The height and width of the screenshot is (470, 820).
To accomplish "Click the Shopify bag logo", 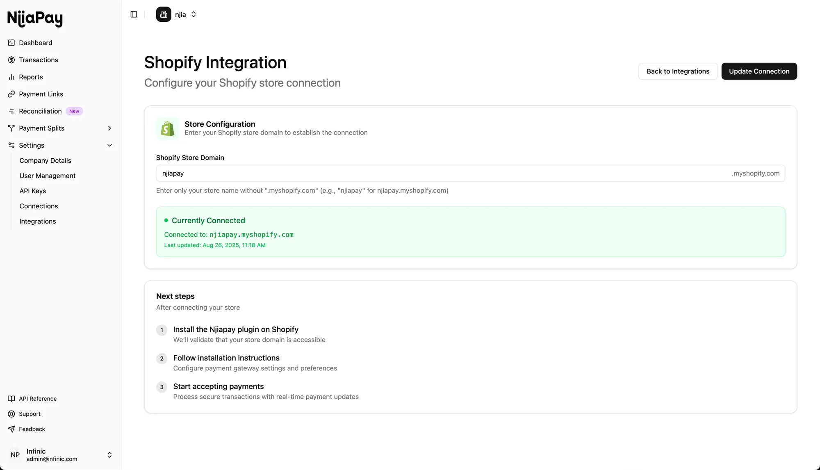I will click(167, 129).
